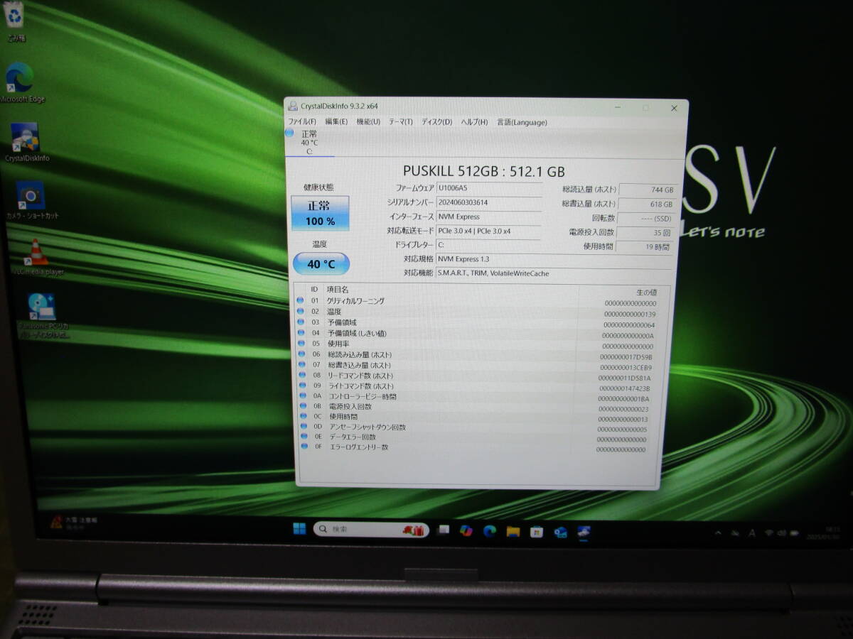Open the Outlook mail taskbar icon
Viewport: 853px width, 639px height.
[x=560, y=532]
